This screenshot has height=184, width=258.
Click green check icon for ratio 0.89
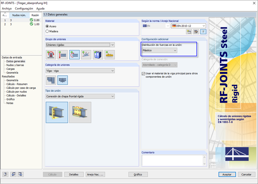(32, 20)
